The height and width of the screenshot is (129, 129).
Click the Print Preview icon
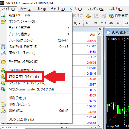(3, 104)
